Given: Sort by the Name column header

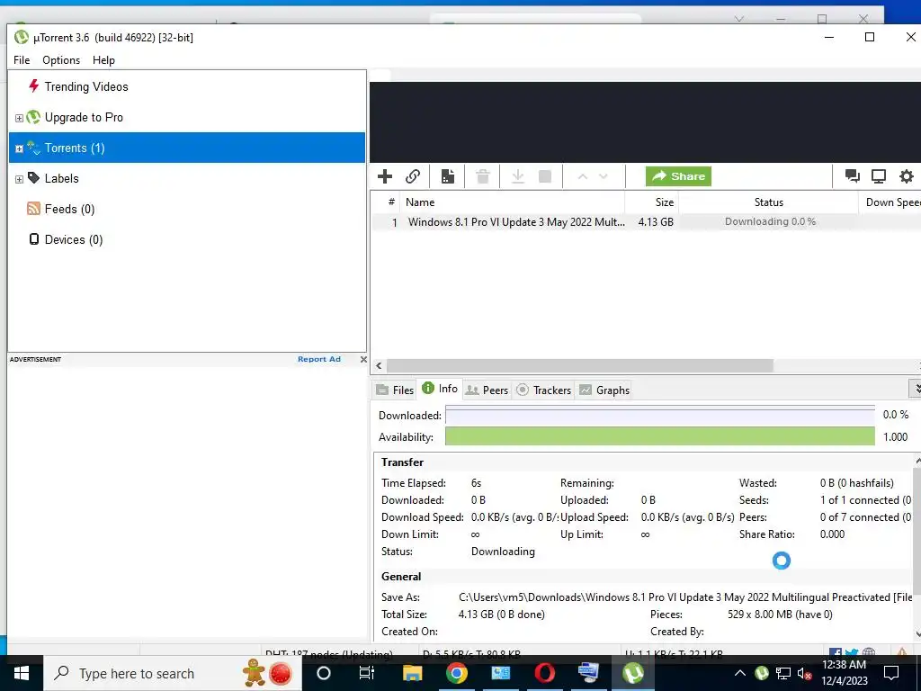Looking at the screenshot, I should click(512, 202).
